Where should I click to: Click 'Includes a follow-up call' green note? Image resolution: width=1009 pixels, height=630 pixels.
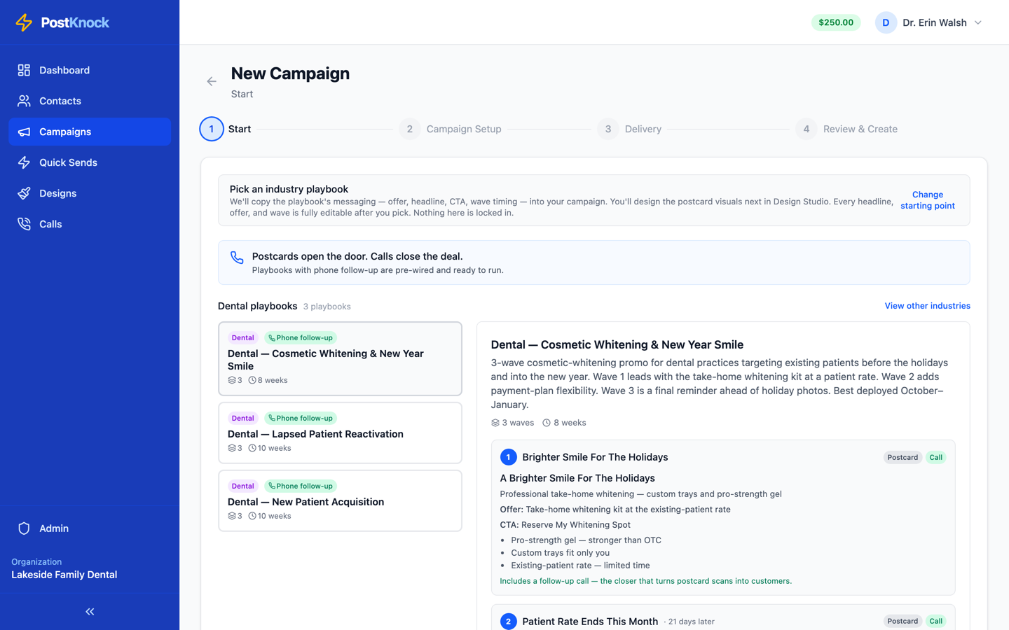(645, 581)
